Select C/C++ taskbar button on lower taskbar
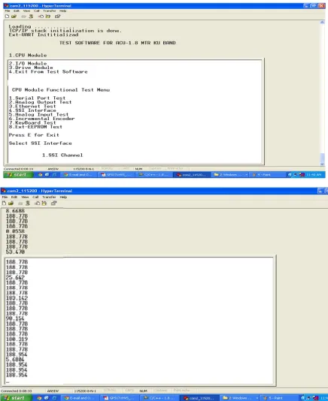Screen dimensions: 328x401 click(159, 398)
